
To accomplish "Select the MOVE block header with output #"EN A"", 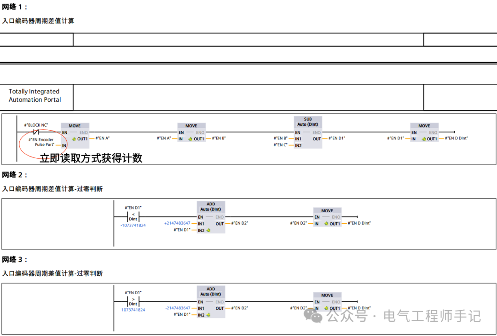I will [75, 126].
